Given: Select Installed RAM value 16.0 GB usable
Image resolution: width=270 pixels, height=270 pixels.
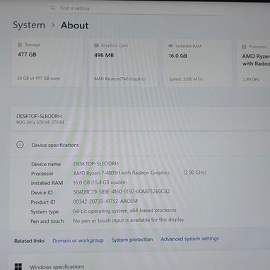Looking at the screenshot, I should tap(100, 182).
